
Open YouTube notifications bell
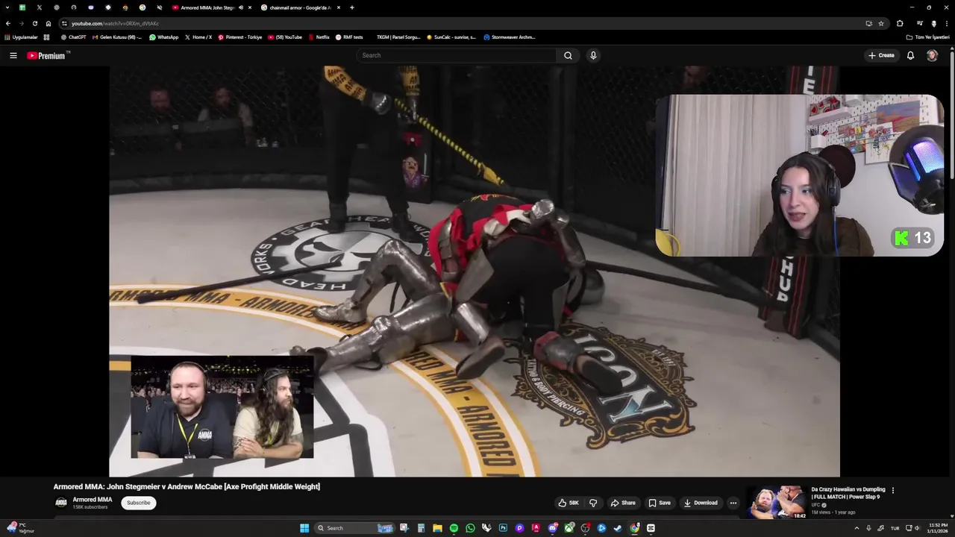[910, 55]
